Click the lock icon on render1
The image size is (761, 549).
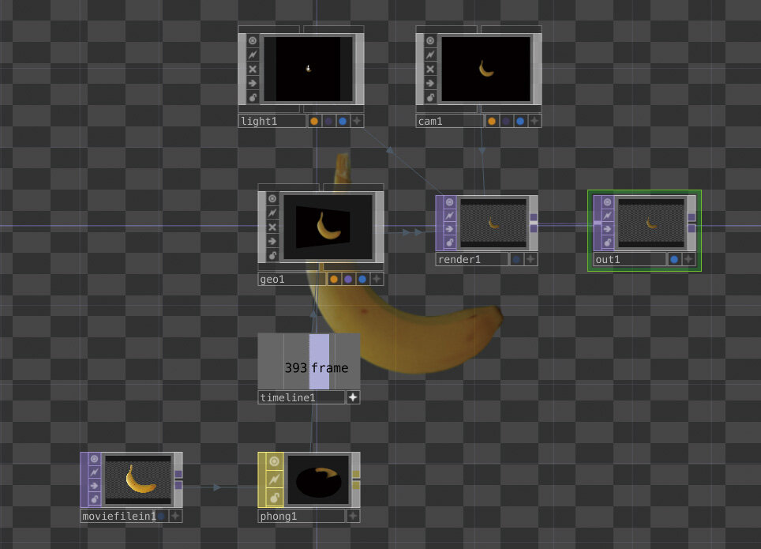448,243
